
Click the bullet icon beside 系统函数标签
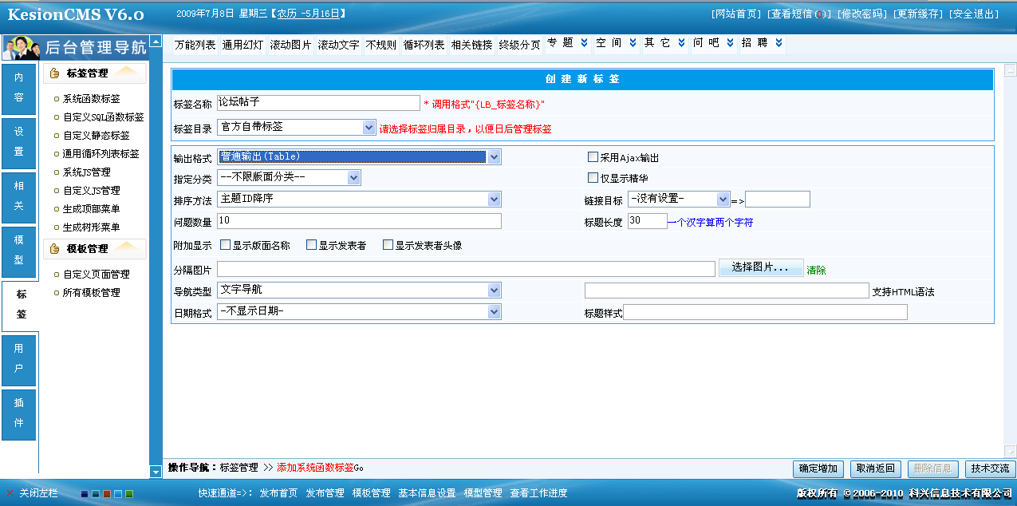56,99
